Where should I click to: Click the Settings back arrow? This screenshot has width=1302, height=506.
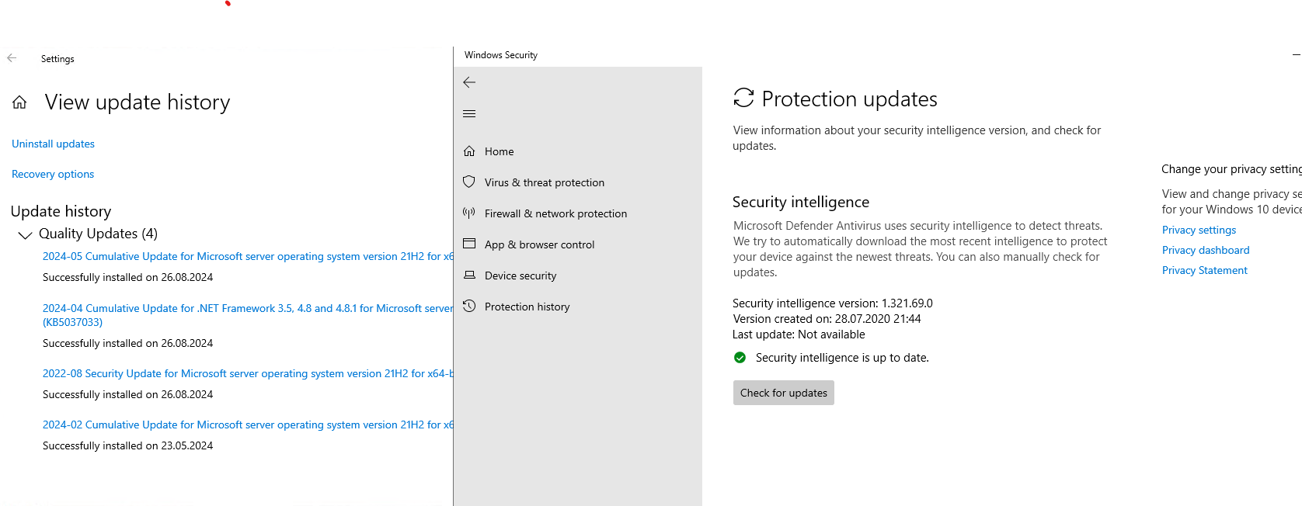click(x=12, y=58)
